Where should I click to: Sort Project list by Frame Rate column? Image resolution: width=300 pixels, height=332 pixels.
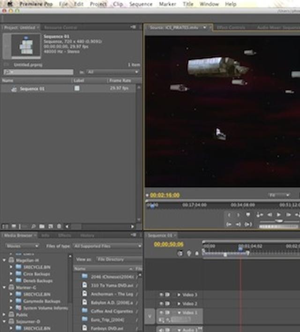(120, 81)
